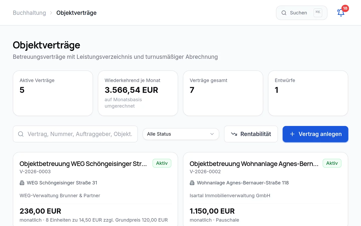
Task: Click the 8 Einheiten zu 14,50 EUR billing note
Action: click(x=94, y=220)
